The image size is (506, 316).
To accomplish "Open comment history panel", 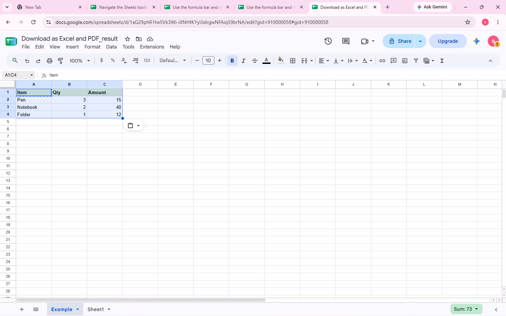I will coord(346,41).
